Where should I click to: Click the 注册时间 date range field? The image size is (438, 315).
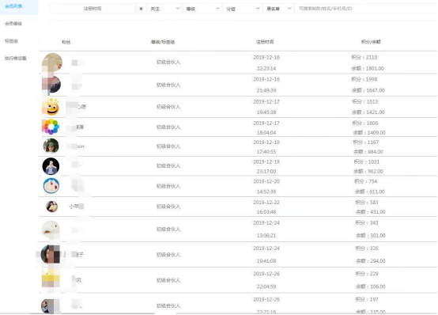point(93,9)
